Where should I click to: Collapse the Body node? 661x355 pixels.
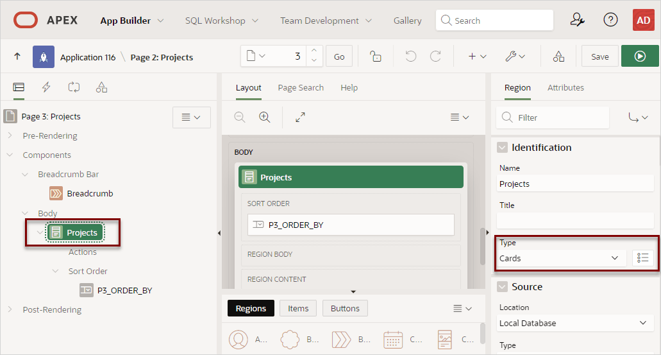[x=25, y=213]
